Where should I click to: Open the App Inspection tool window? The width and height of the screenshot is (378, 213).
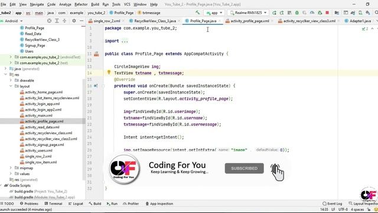(159, 204)
